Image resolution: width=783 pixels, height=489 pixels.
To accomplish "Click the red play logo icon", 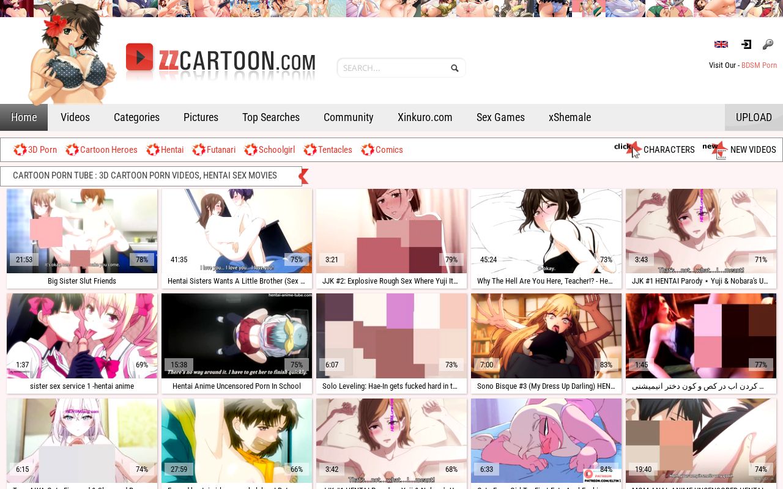I will pos(139,57).
